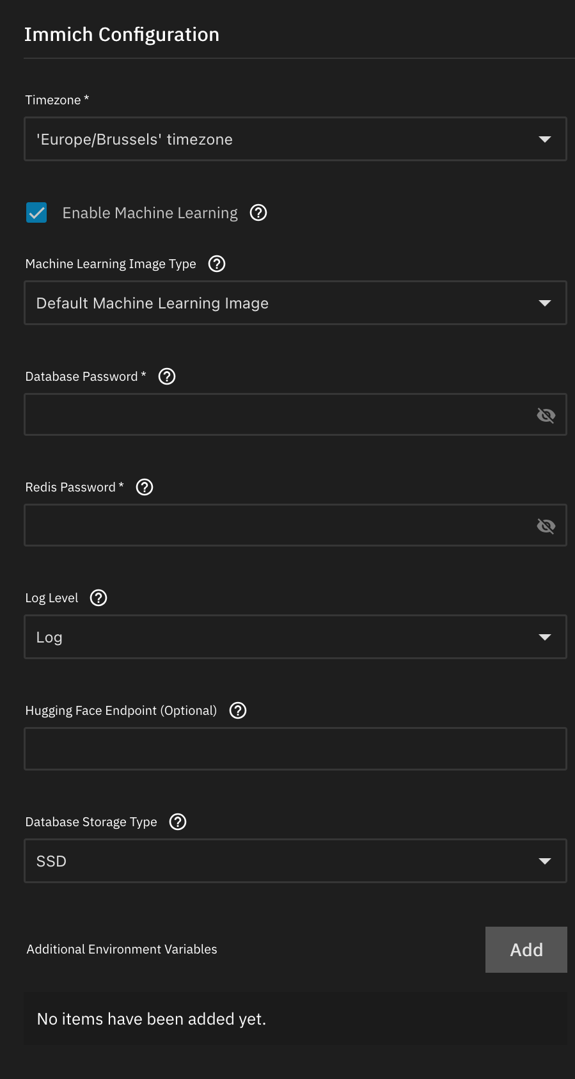Click help icon beside Machine Learning Image Type

217,264
